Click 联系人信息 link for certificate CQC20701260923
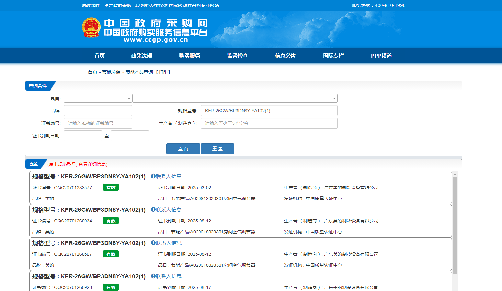Screen dimensions: 502x291 click(x=169, y=276)
